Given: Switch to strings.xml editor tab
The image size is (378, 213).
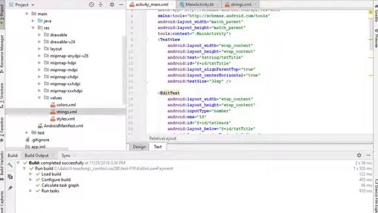Looking at the screenshot, I should [x=240, y=5].
